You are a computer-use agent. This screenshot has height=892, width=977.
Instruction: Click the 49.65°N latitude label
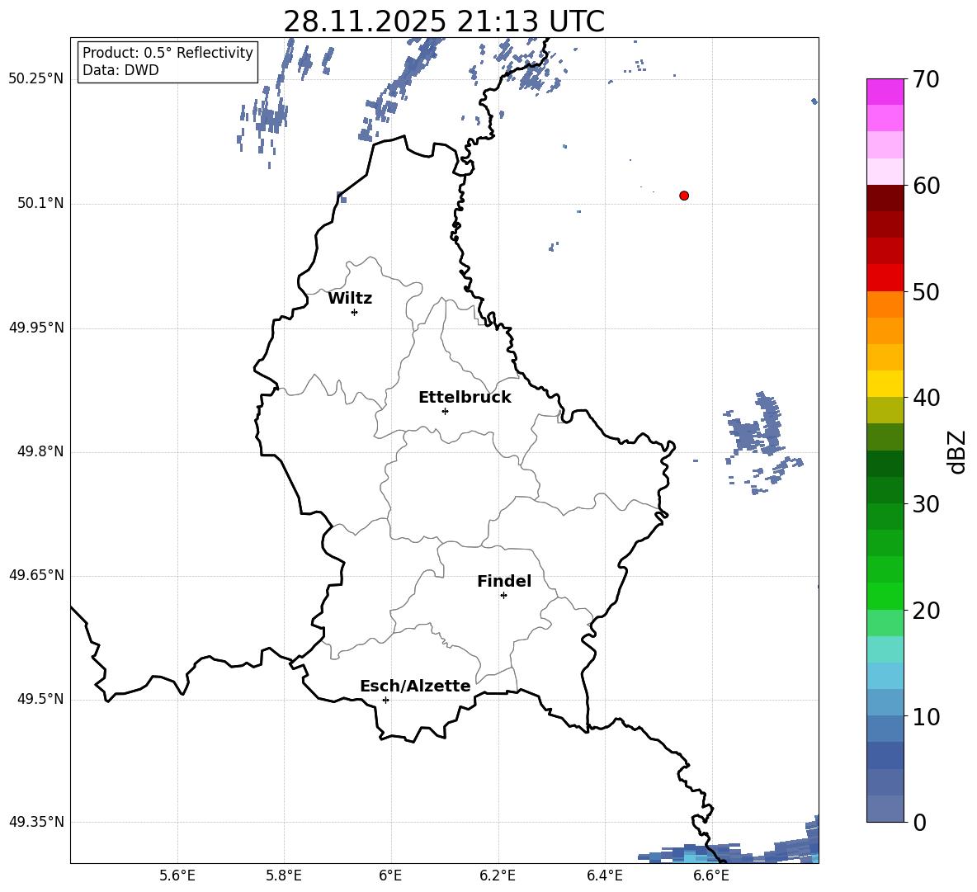[x=36, y=576]
